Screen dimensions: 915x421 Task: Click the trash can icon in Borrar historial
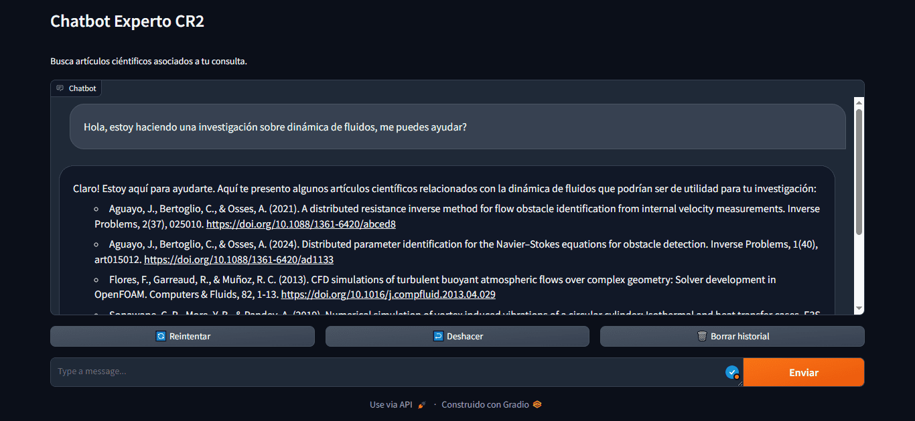pyautogui.click(x=702, y=337)
